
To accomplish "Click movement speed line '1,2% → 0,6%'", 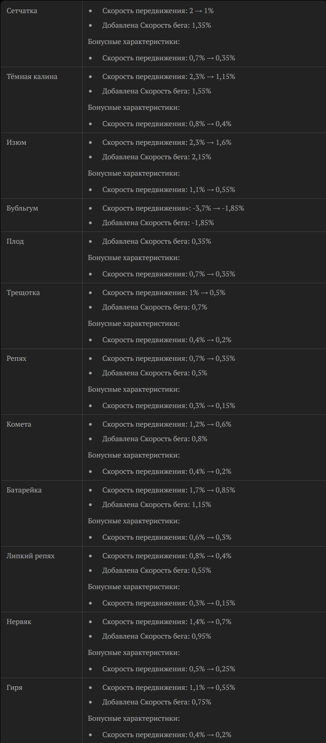I will click(167, 424).
